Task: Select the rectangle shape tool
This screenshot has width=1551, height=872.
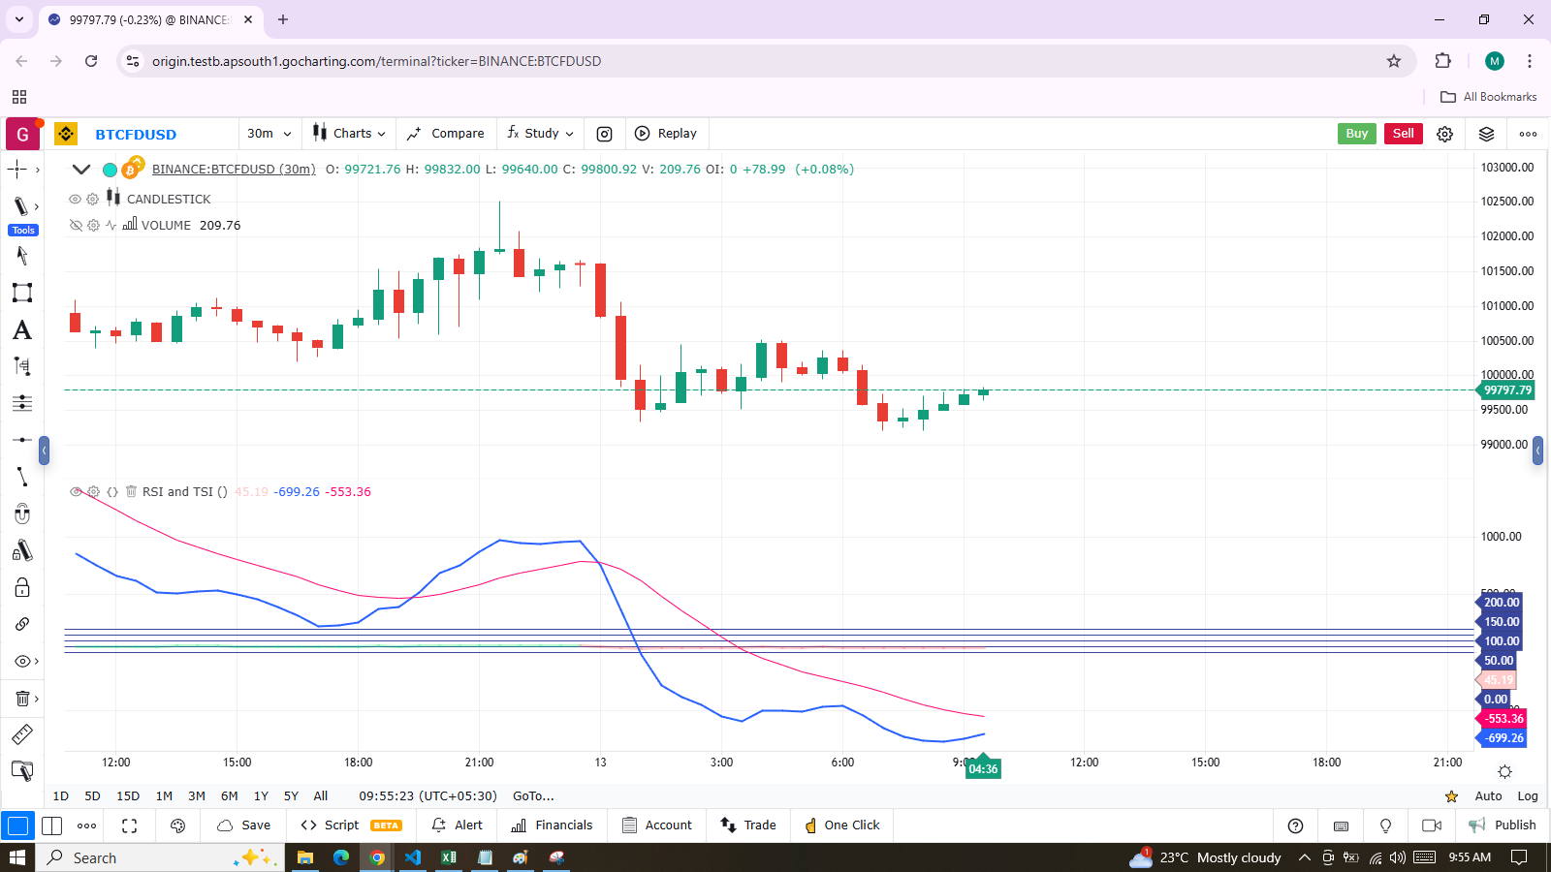Action: [x=21, y=293]
